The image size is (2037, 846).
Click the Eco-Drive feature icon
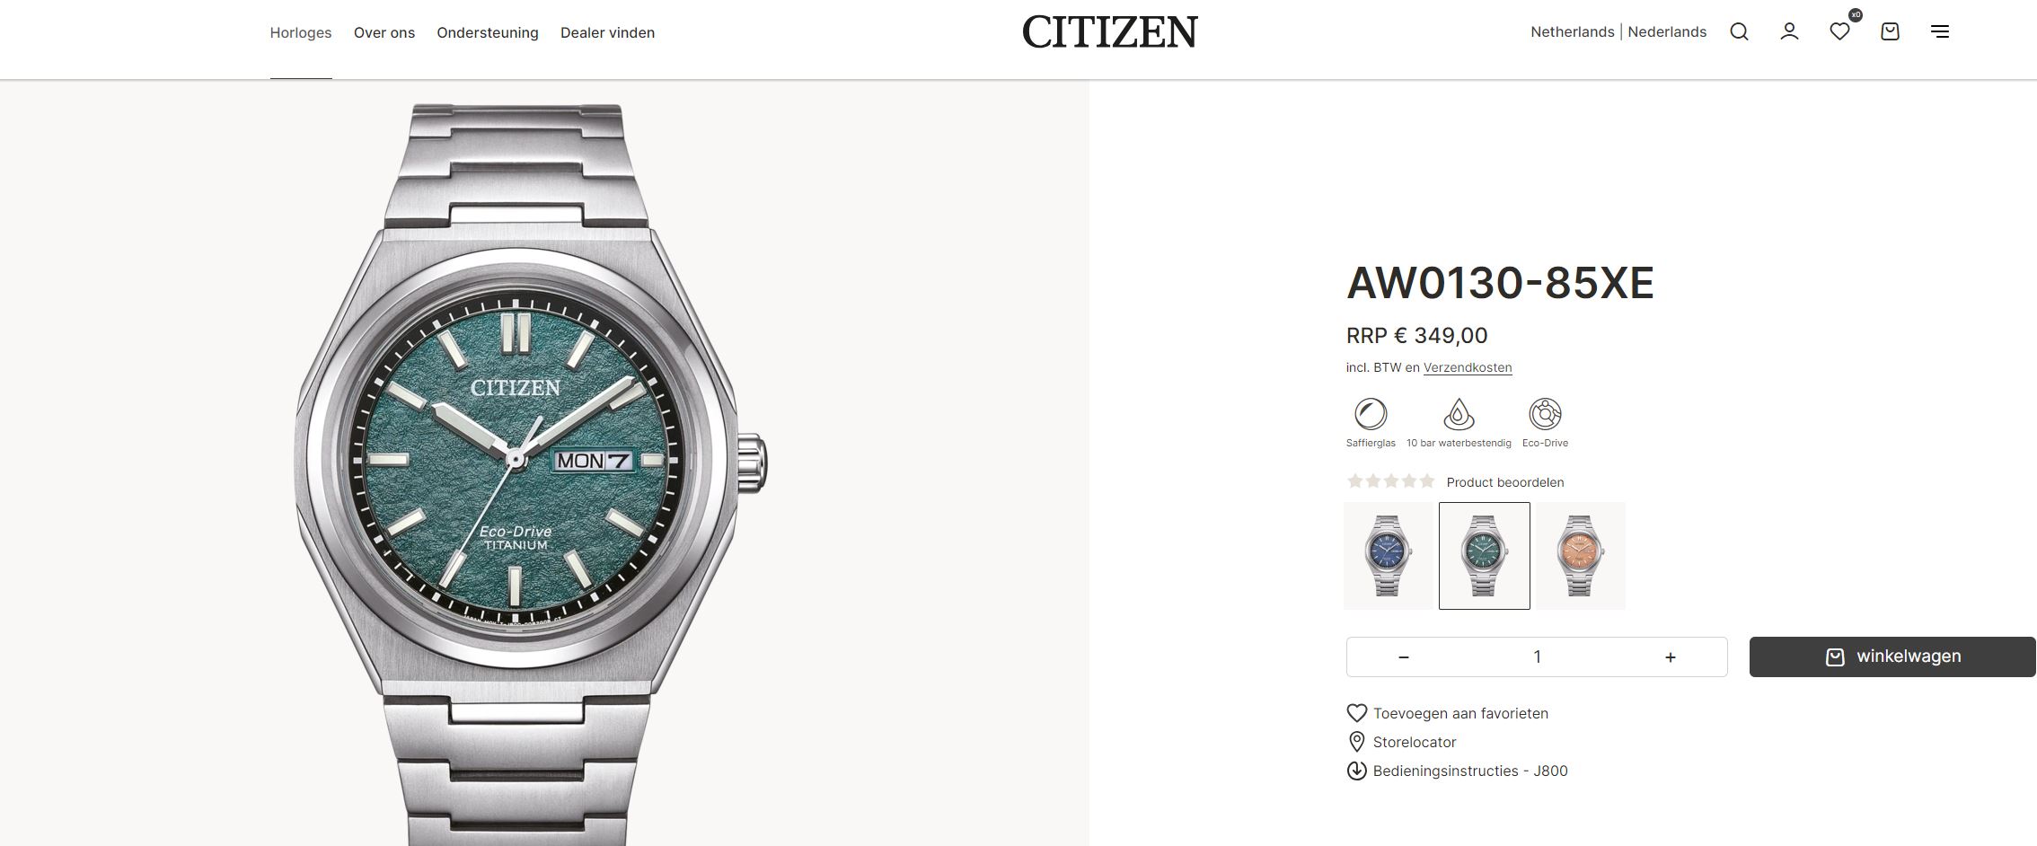tap(1545, 414)
